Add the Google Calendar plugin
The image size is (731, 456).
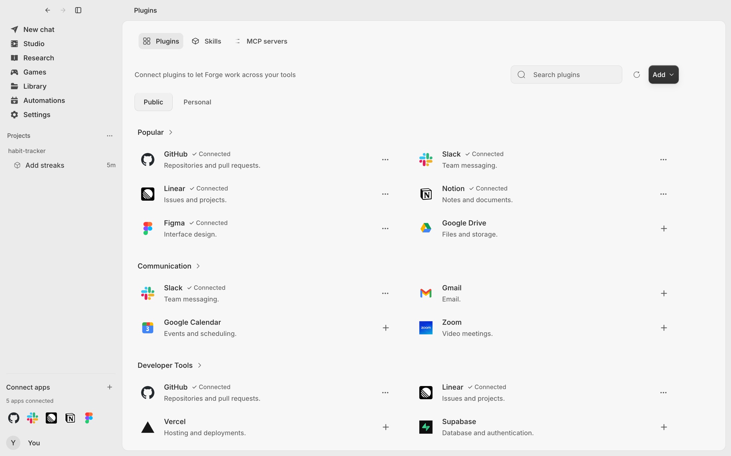(x=385, y=328)
